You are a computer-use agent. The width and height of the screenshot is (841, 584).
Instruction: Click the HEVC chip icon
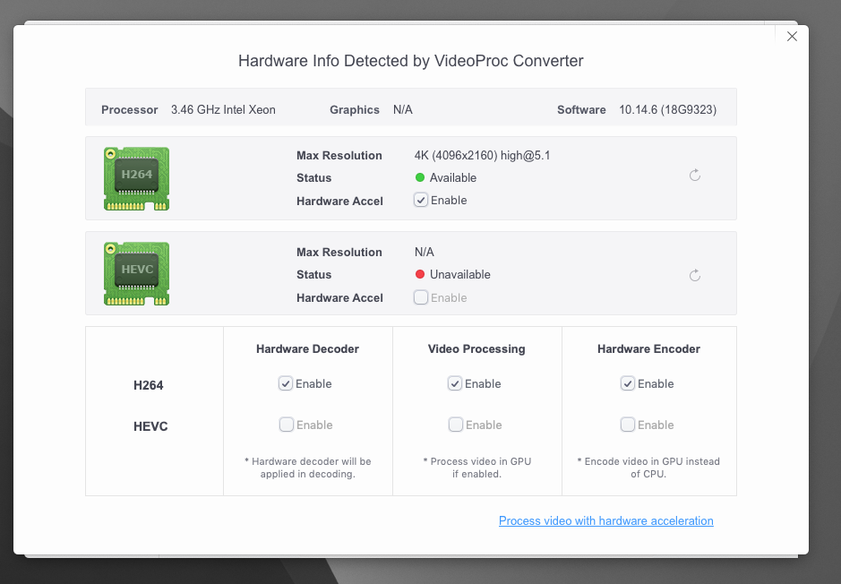point(136,273)
